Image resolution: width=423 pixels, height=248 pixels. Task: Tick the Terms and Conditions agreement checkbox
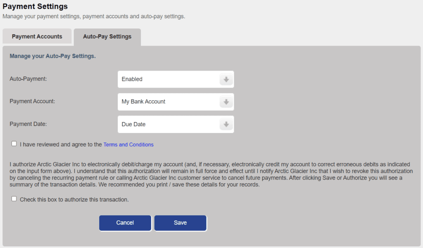[14, 144]
